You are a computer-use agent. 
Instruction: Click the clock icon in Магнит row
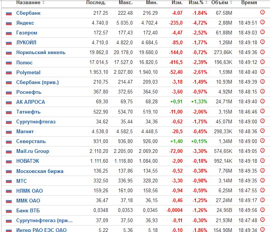point(262,131)
